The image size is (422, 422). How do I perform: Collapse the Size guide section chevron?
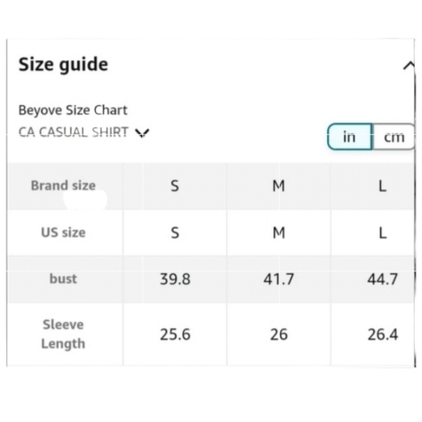point(409,66)
